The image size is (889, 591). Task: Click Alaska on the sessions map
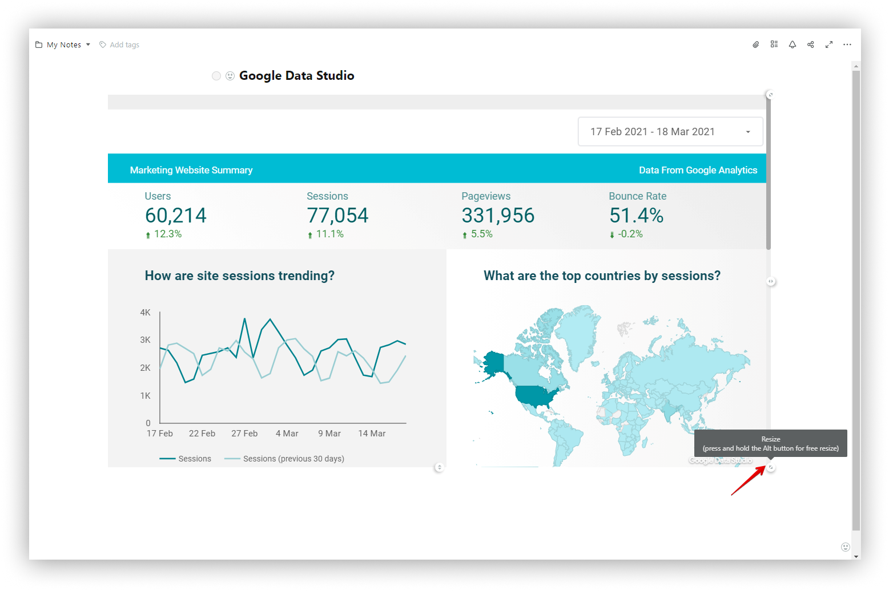coord(493,363)
